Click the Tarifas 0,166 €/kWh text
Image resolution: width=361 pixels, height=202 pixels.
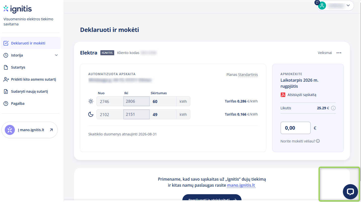point(241,114)
